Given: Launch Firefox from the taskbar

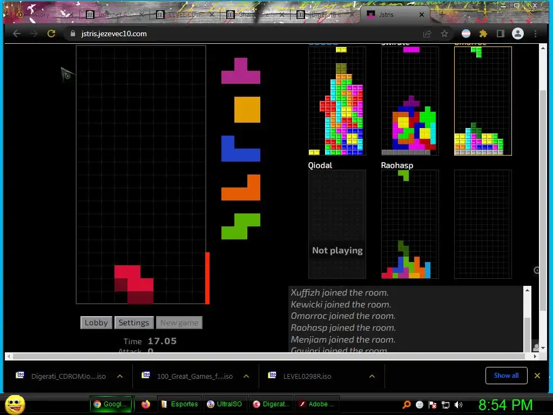Looking at the screenshot, I should (x=146, y=404).
